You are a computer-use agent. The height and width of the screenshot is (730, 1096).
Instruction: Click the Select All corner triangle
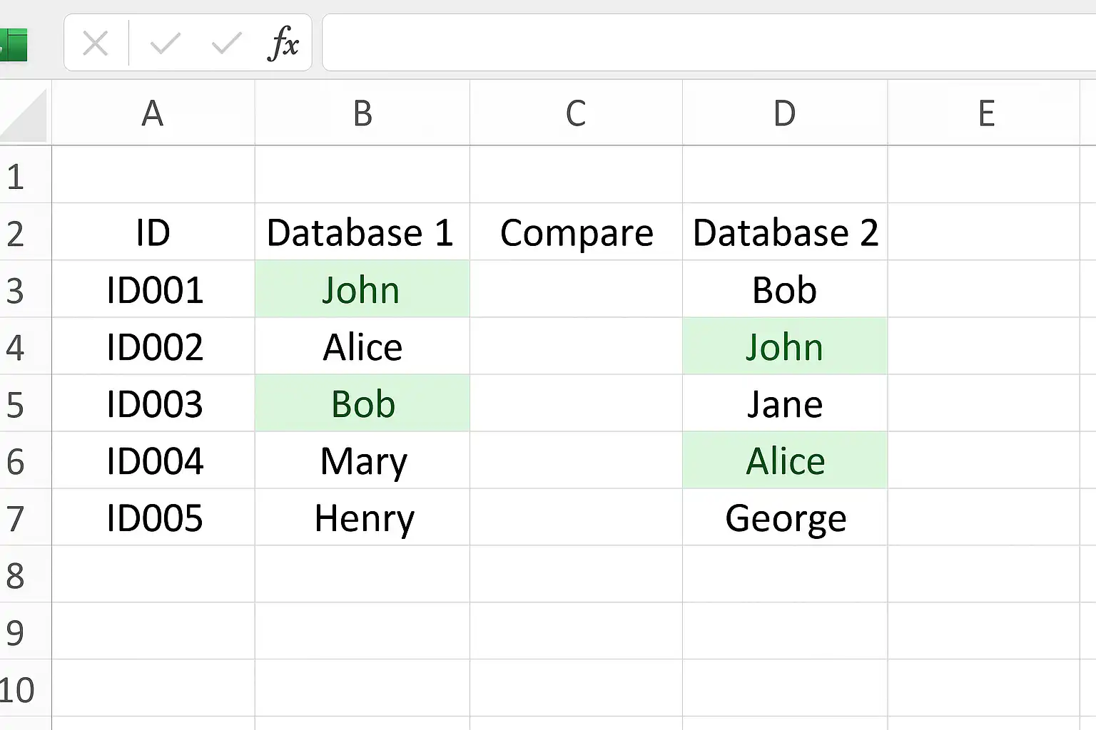click(x=24, y=114)
